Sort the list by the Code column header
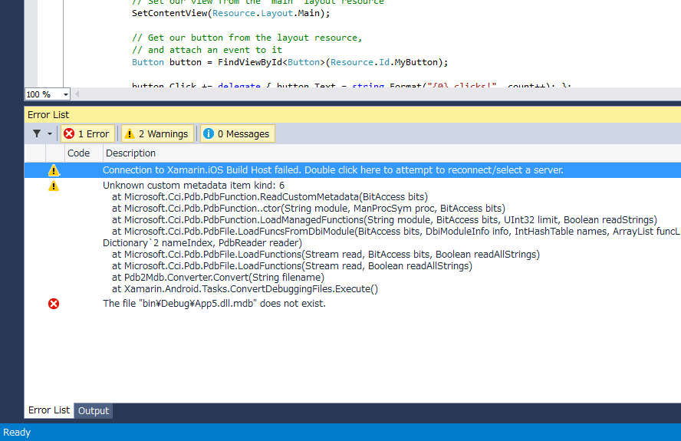 coord(78,153)
